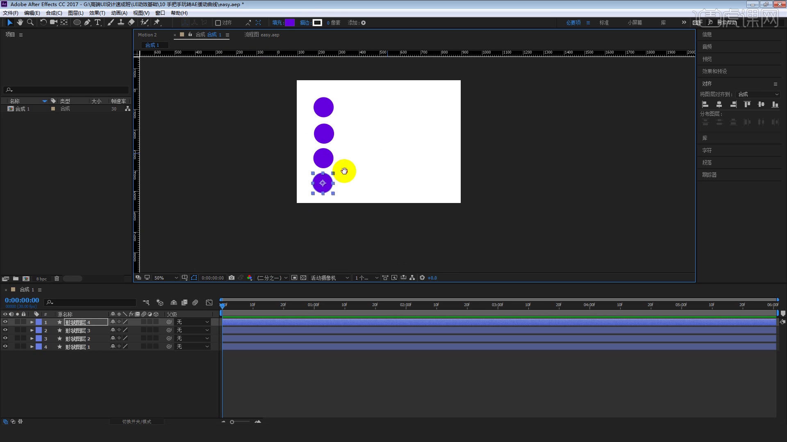The width and height of the screenshot is (787, 442).
Task: Open the 二分之一 resolution dropdown
Action: click(x=272, y=278)
